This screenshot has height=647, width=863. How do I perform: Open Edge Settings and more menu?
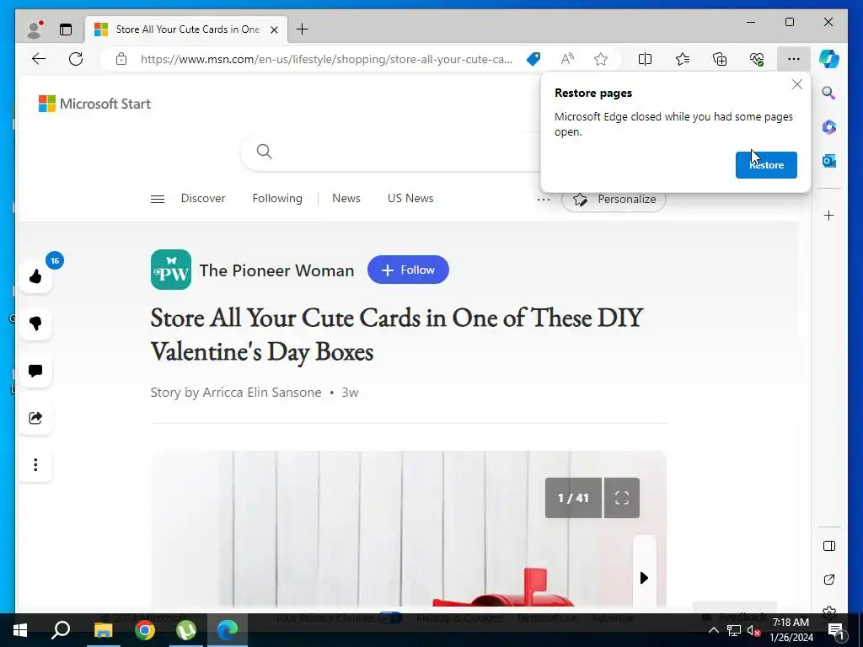pyautogui.click(x=794, y=59)
